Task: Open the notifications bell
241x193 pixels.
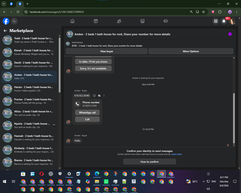Action: (x=224, y=21)
